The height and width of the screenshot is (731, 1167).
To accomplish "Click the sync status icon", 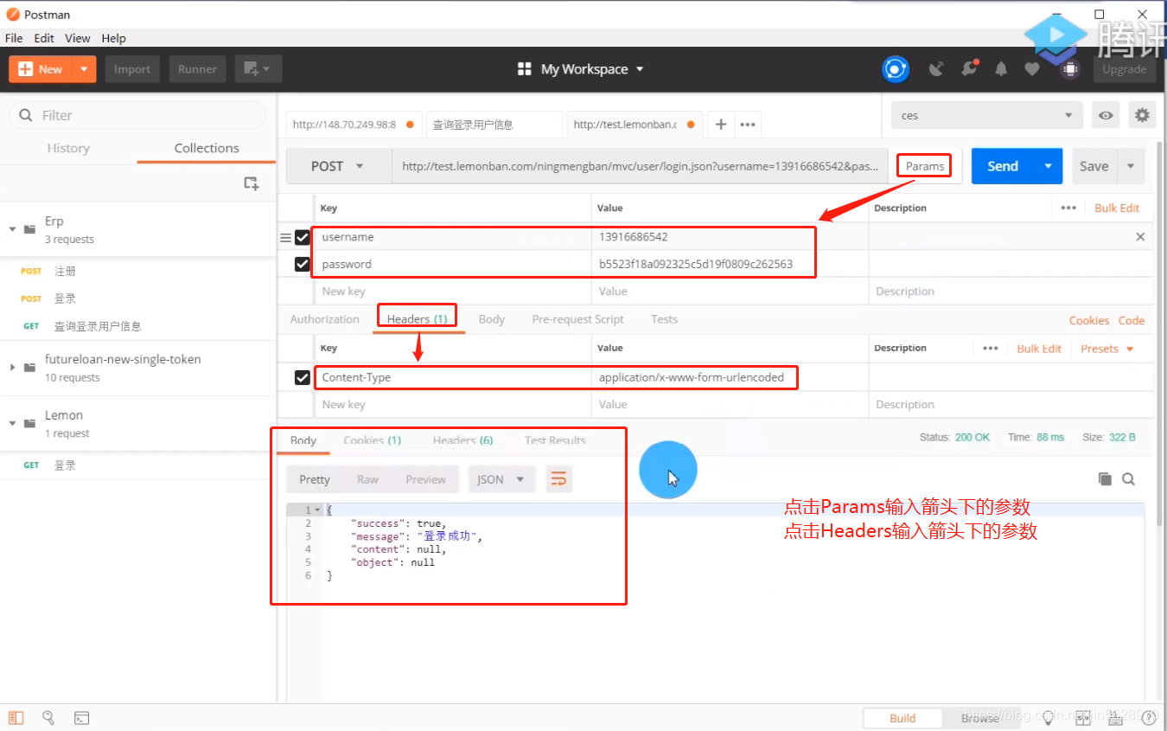I will click(x=896, y=69).
